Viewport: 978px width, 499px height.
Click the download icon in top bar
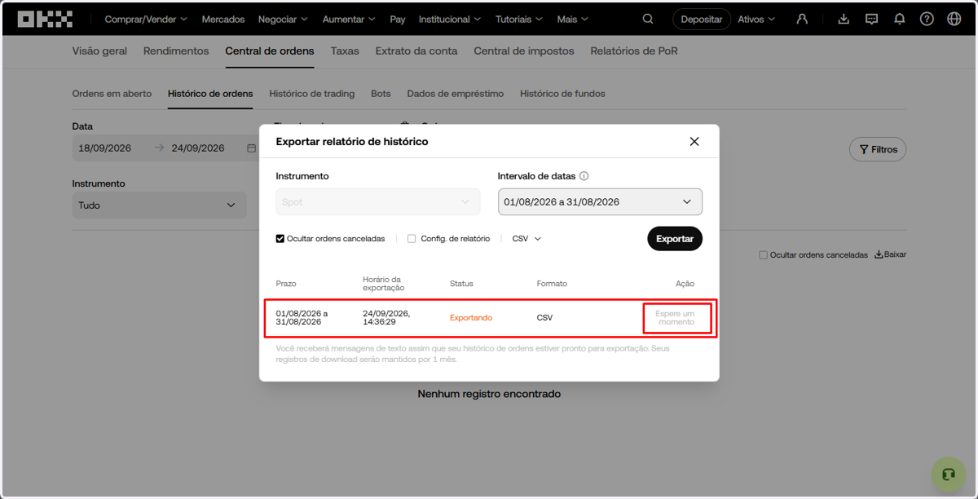click(x=844, y=19)
